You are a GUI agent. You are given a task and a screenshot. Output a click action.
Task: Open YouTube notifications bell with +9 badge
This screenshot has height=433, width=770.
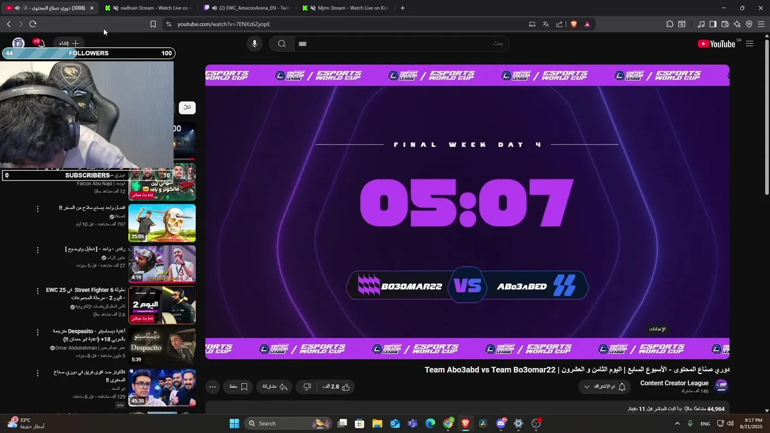point(40,43)
